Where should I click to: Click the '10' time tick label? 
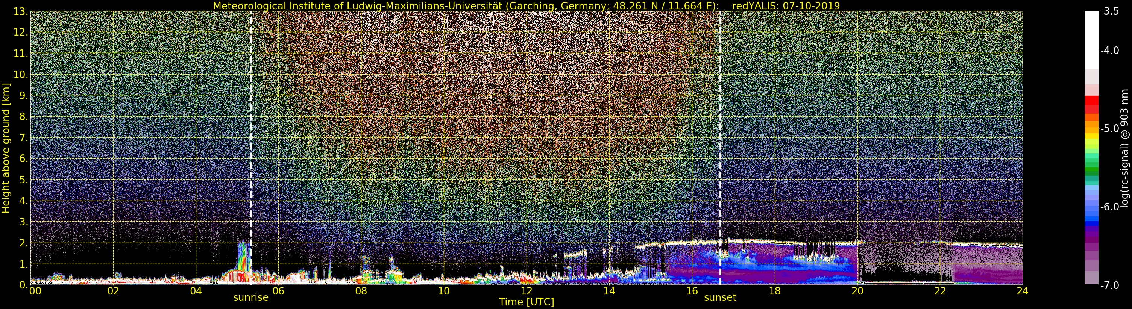tap(443, 291)
